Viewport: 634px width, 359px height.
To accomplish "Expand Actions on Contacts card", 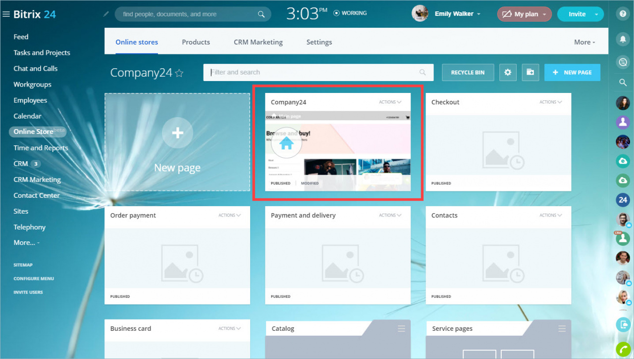I will coord(551,215).
